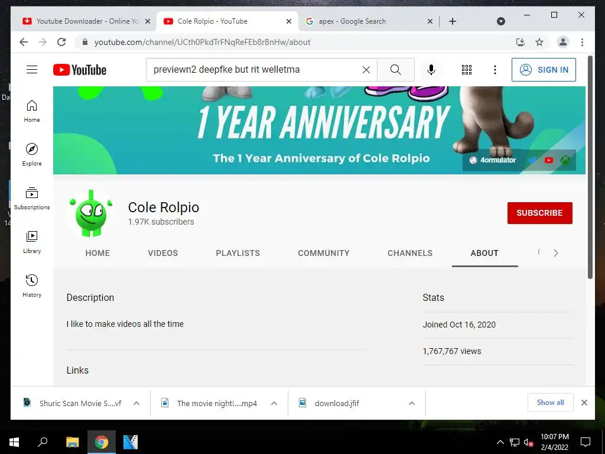Go to Home in the sidebar
This screenshot has height=454, width=605.
(x=32, y=111)
